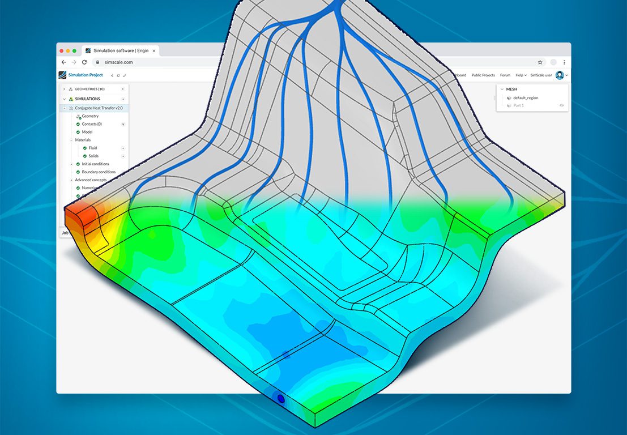Click the SimScale user label
This screenshot has width=627, height=435.
coord(541,75)
